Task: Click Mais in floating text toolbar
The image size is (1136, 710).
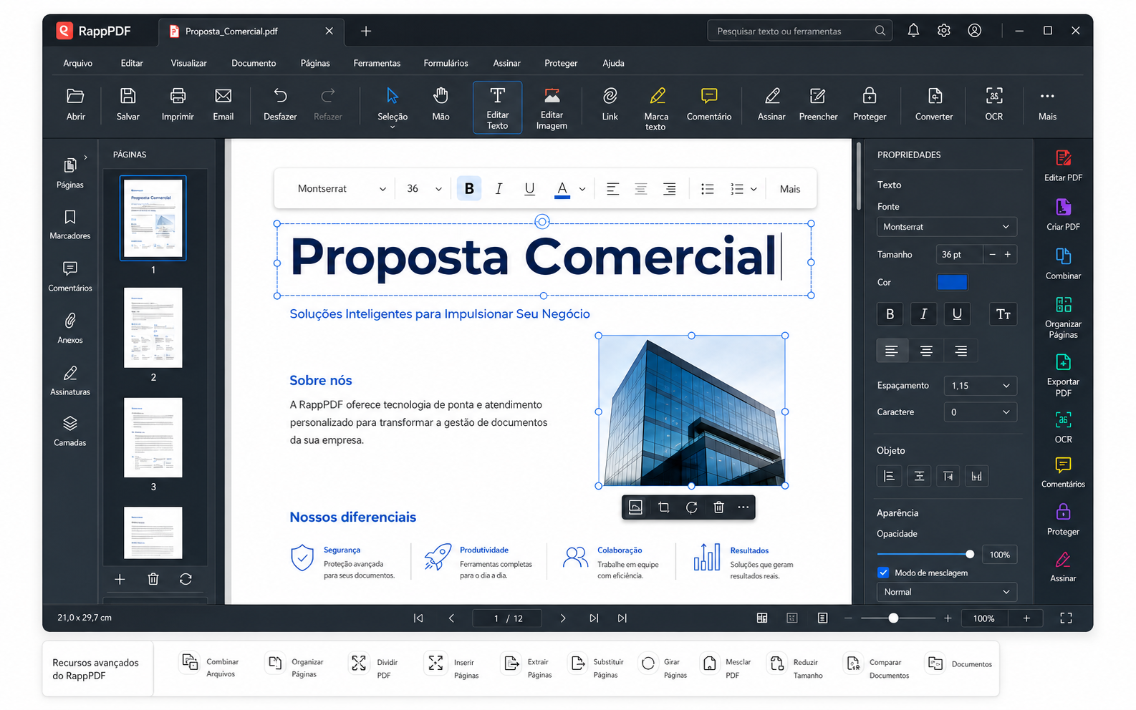Action: pyautogui.click(x=790, y=189)
